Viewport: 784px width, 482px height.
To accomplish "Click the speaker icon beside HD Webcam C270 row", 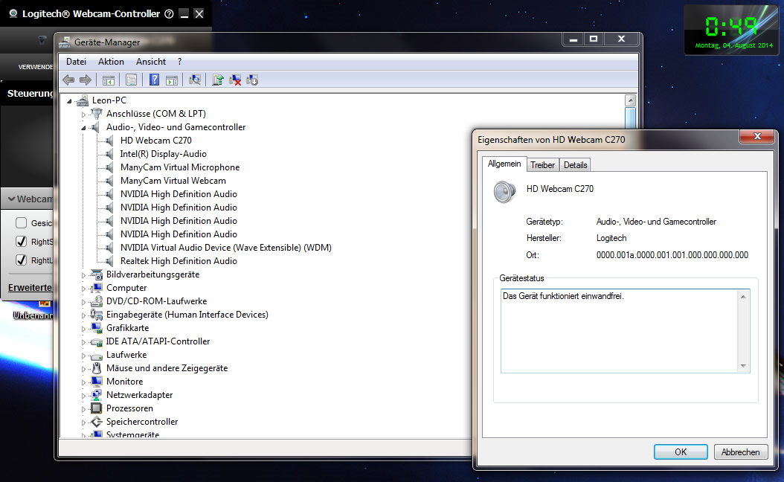I will click(109, 141).
